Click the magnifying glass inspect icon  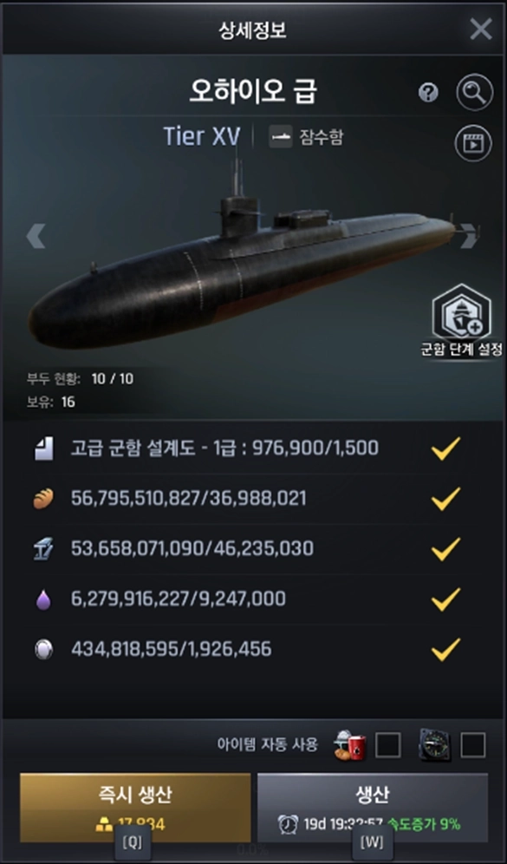[x=475, y=92]
